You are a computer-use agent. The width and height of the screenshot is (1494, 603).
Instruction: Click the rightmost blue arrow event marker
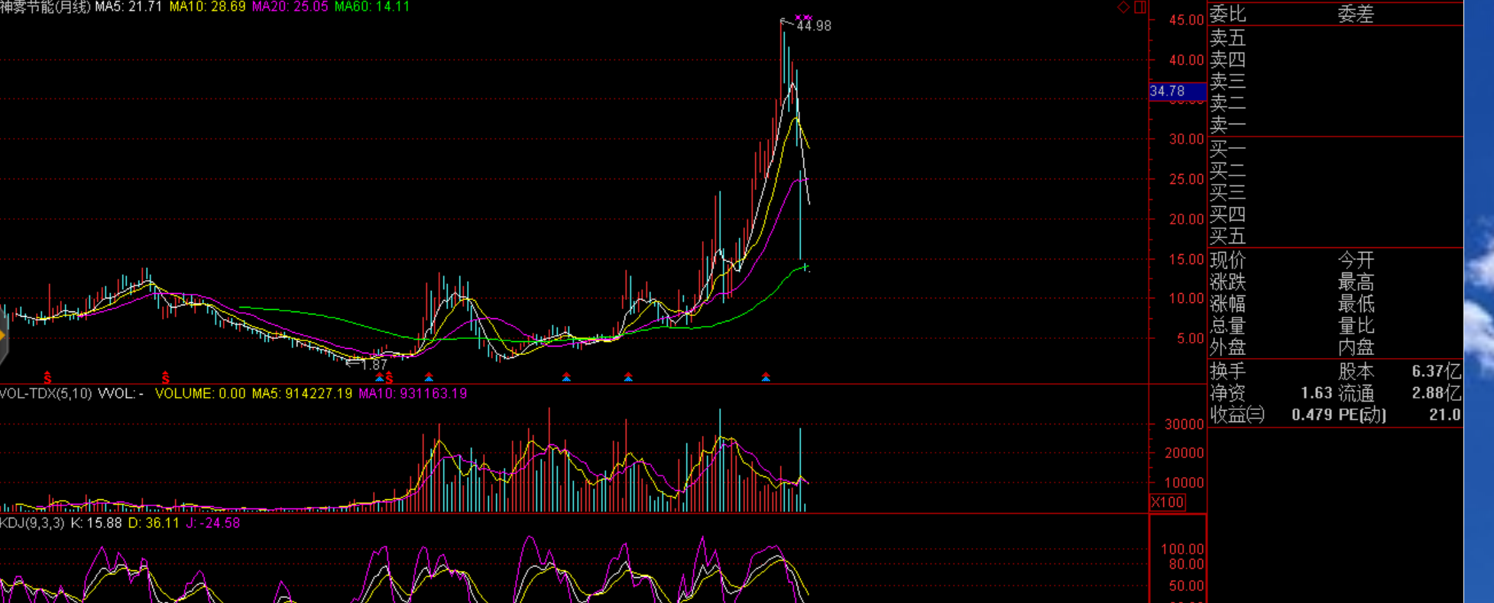(x=766, y=377)
